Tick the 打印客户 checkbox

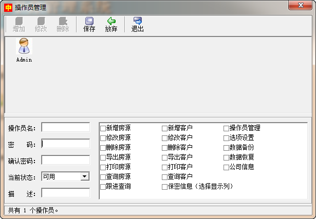pos(164,167)
